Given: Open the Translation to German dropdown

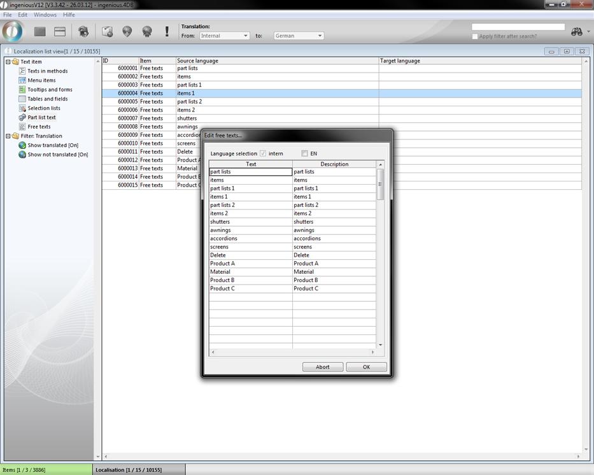Looking at the screenshot, I should tap(299, 36).
